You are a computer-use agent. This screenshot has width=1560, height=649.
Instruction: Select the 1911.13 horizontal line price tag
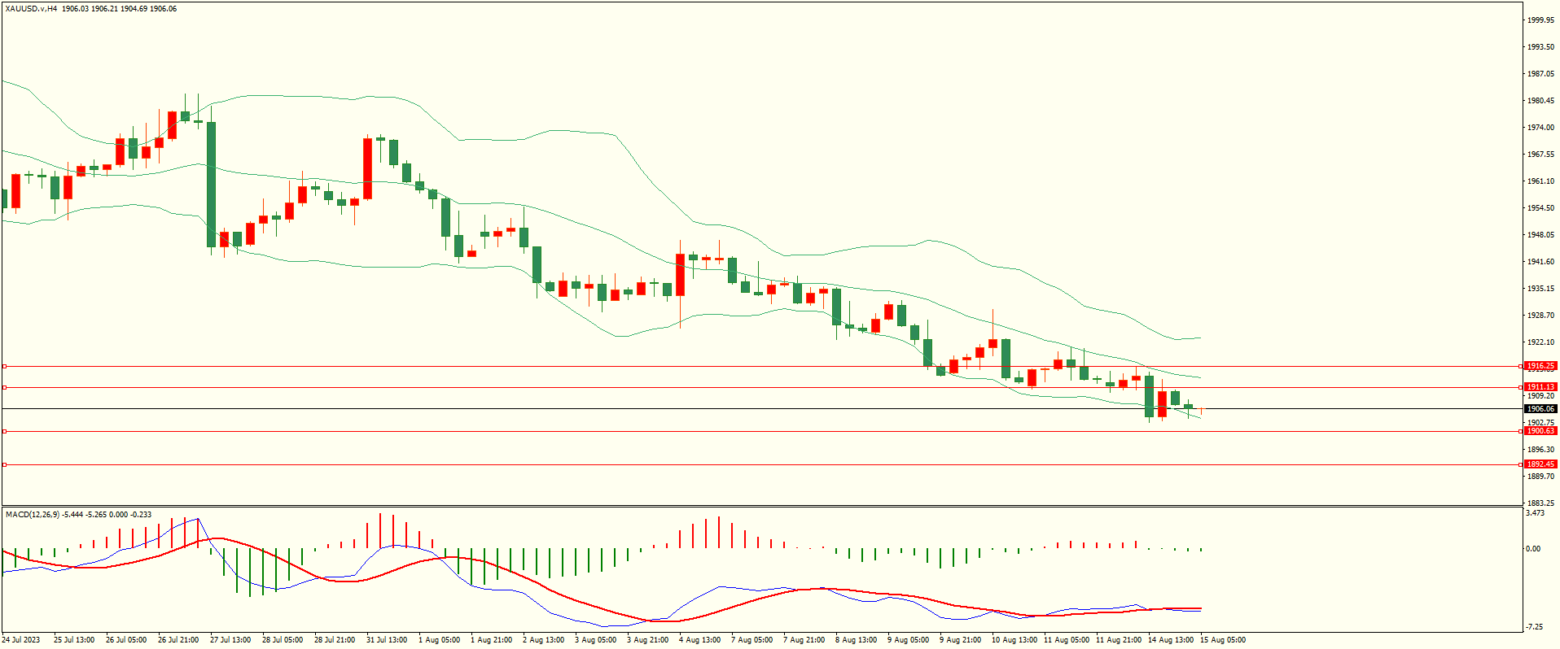(1540, 387)
